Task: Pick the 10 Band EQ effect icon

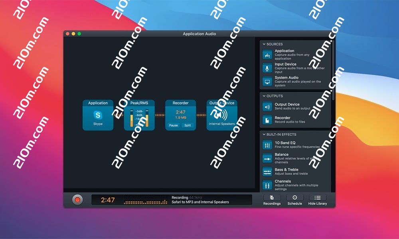Action: [267, 145]
